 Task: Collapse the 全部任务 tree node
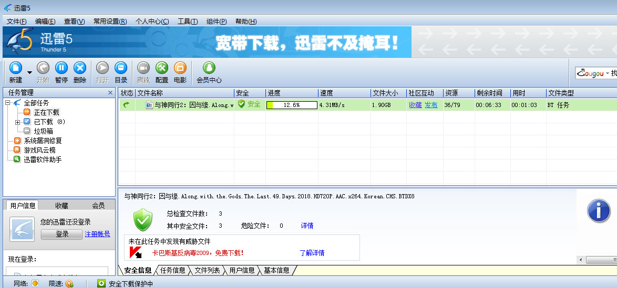coord(7,103)
